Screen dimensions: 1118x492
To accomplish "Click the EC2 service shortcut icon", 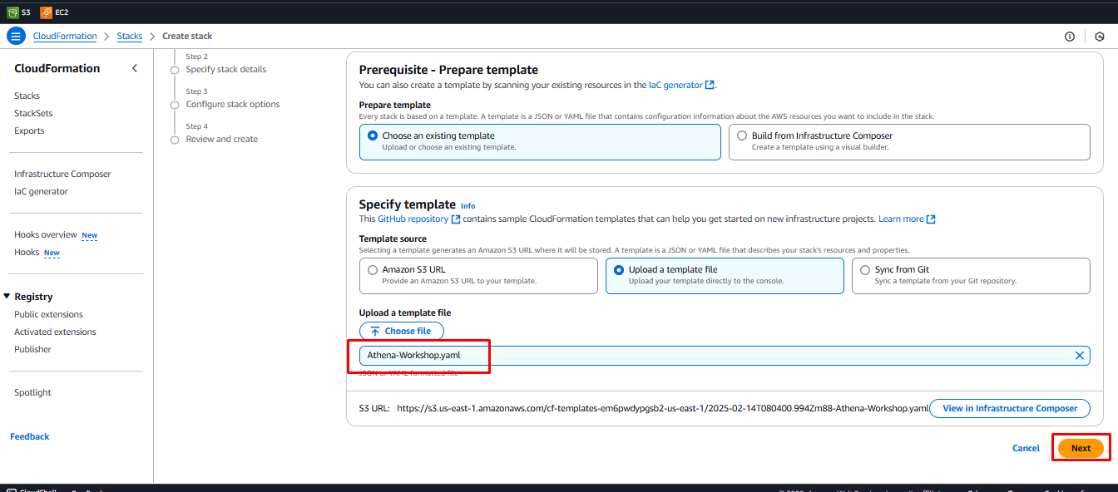I will (x=46, y=12).
